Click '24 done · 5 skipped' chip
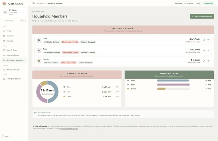Viewport: 218px width, 141px height. pyautogui.click(x=88, y=52)
